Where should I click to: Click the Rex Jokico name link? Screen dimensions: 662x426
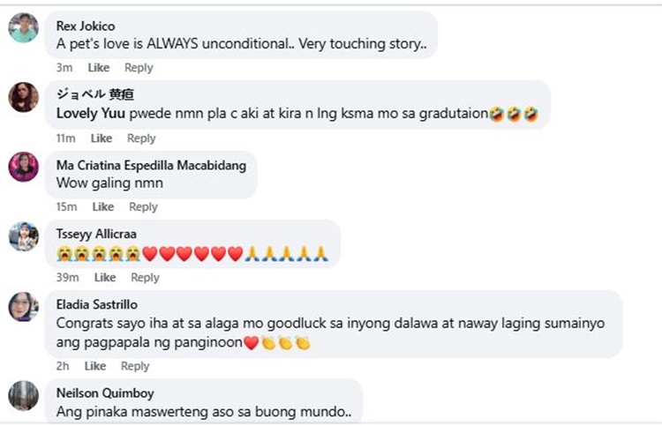coord(86,26)
